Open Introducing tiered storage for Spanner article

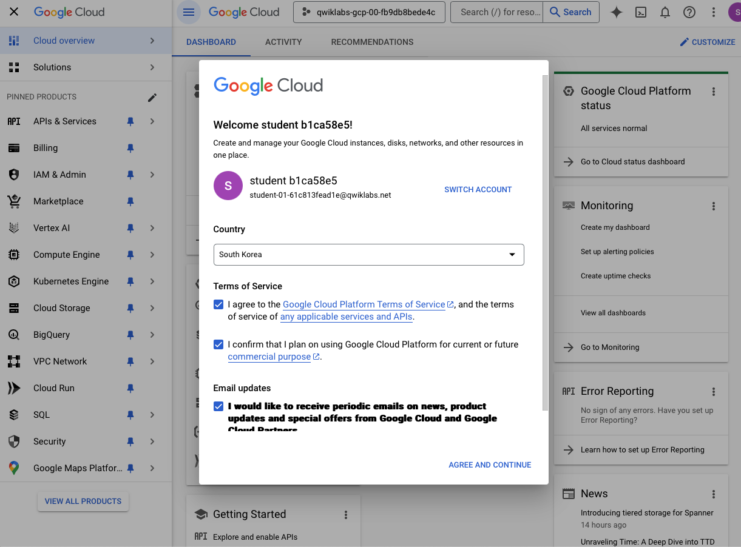pos(647,513)
